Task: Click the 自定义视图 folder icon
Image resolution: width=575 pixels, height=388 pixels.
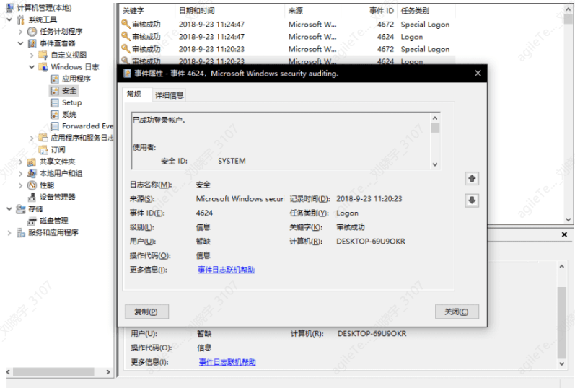Action: coord(43,55)
